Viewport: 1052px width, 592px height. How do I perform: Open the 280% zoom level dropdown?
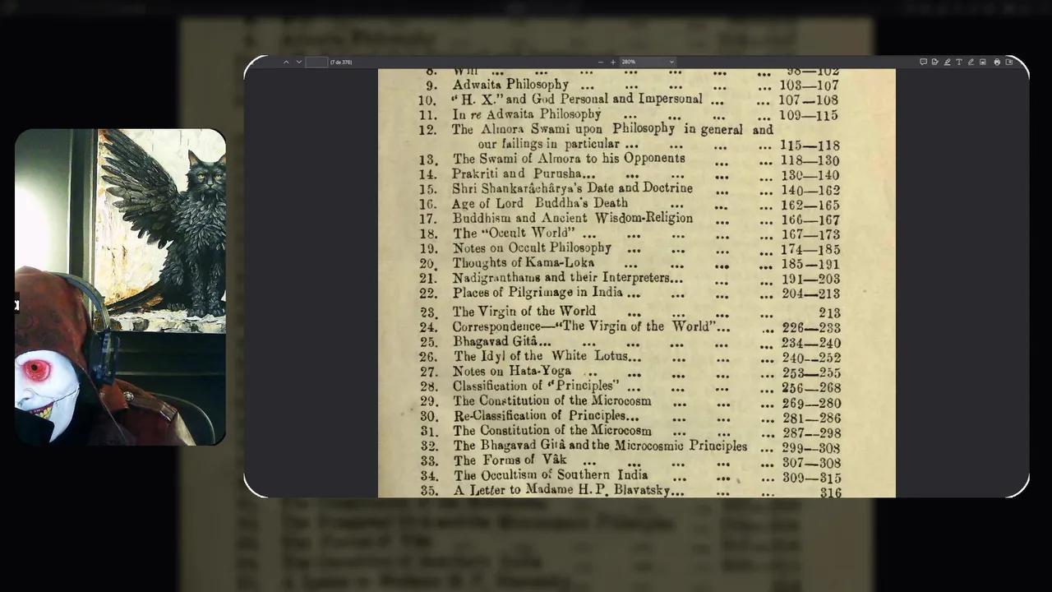point(648,62)
